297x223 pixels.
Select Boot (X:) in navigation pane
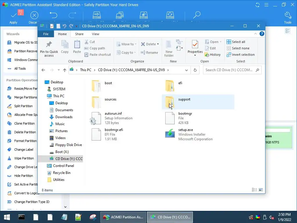pos(62,152)
